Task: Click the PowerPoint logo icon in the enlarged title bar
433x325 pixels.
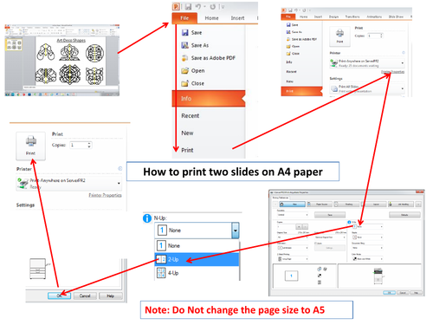Action: [x=176, y=7]
